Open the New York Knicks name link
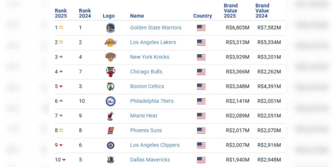 coord(150,57)
